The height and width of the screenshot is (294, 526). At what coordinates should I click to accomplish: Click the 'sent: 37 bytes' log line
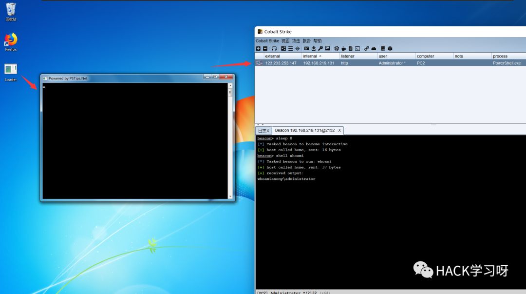click(x=299, y=167)
